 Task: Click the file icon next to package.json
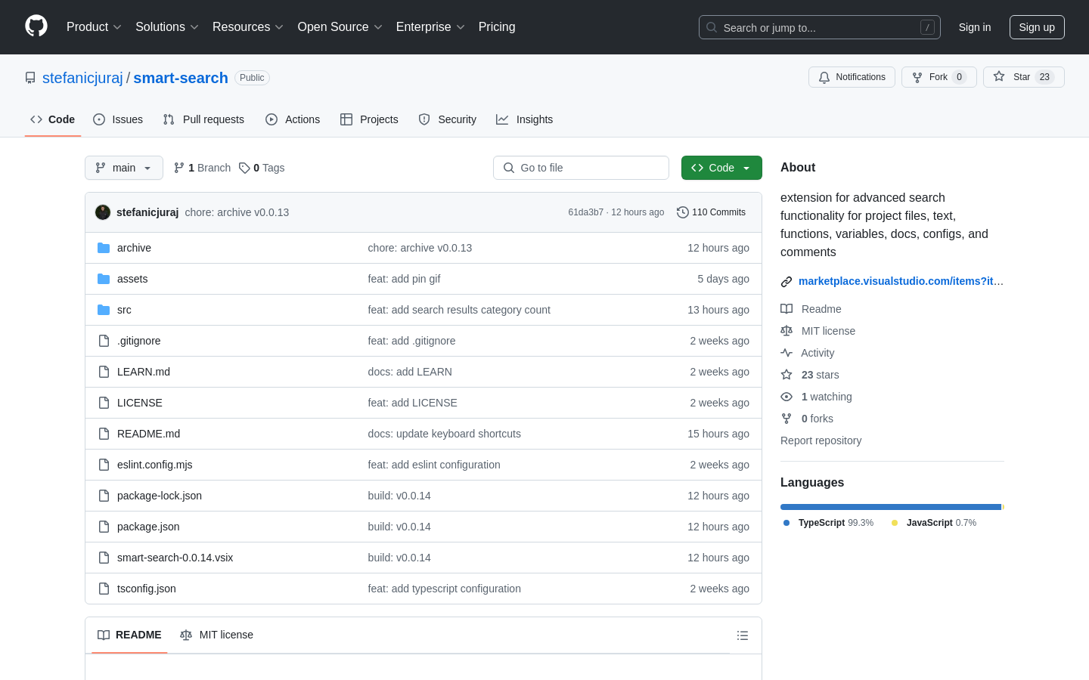104,527
